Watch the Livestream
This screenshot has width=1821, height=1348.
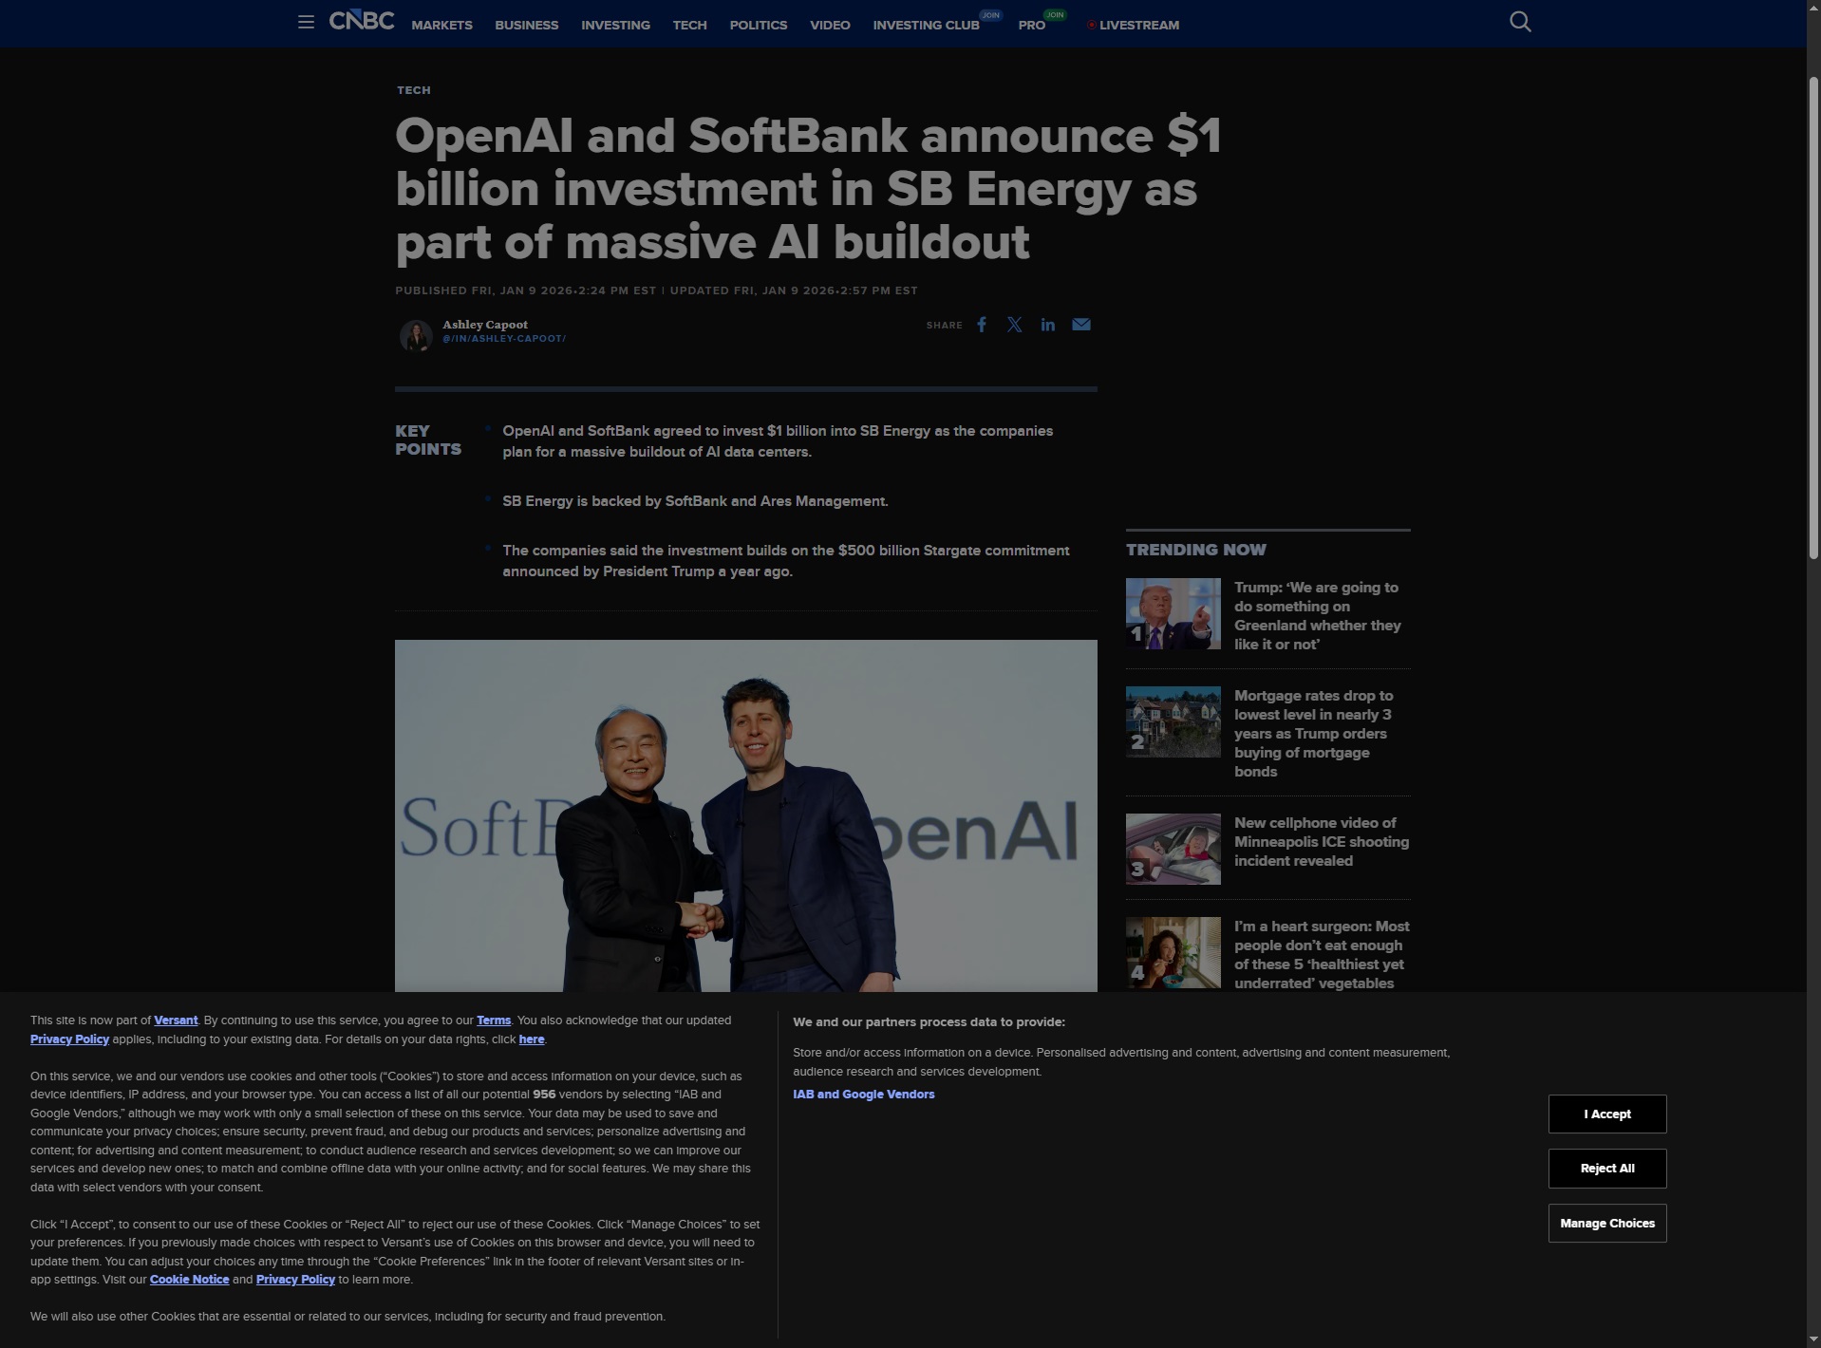pos(1134,26)
